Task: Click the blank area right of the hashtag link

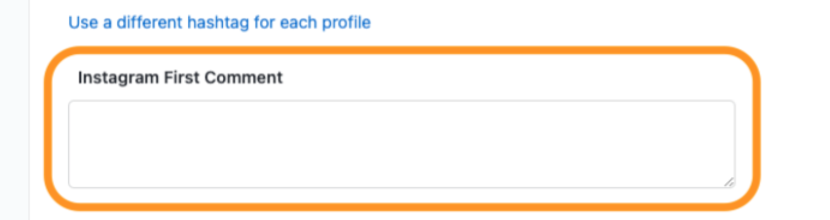Action: (598, 23)
